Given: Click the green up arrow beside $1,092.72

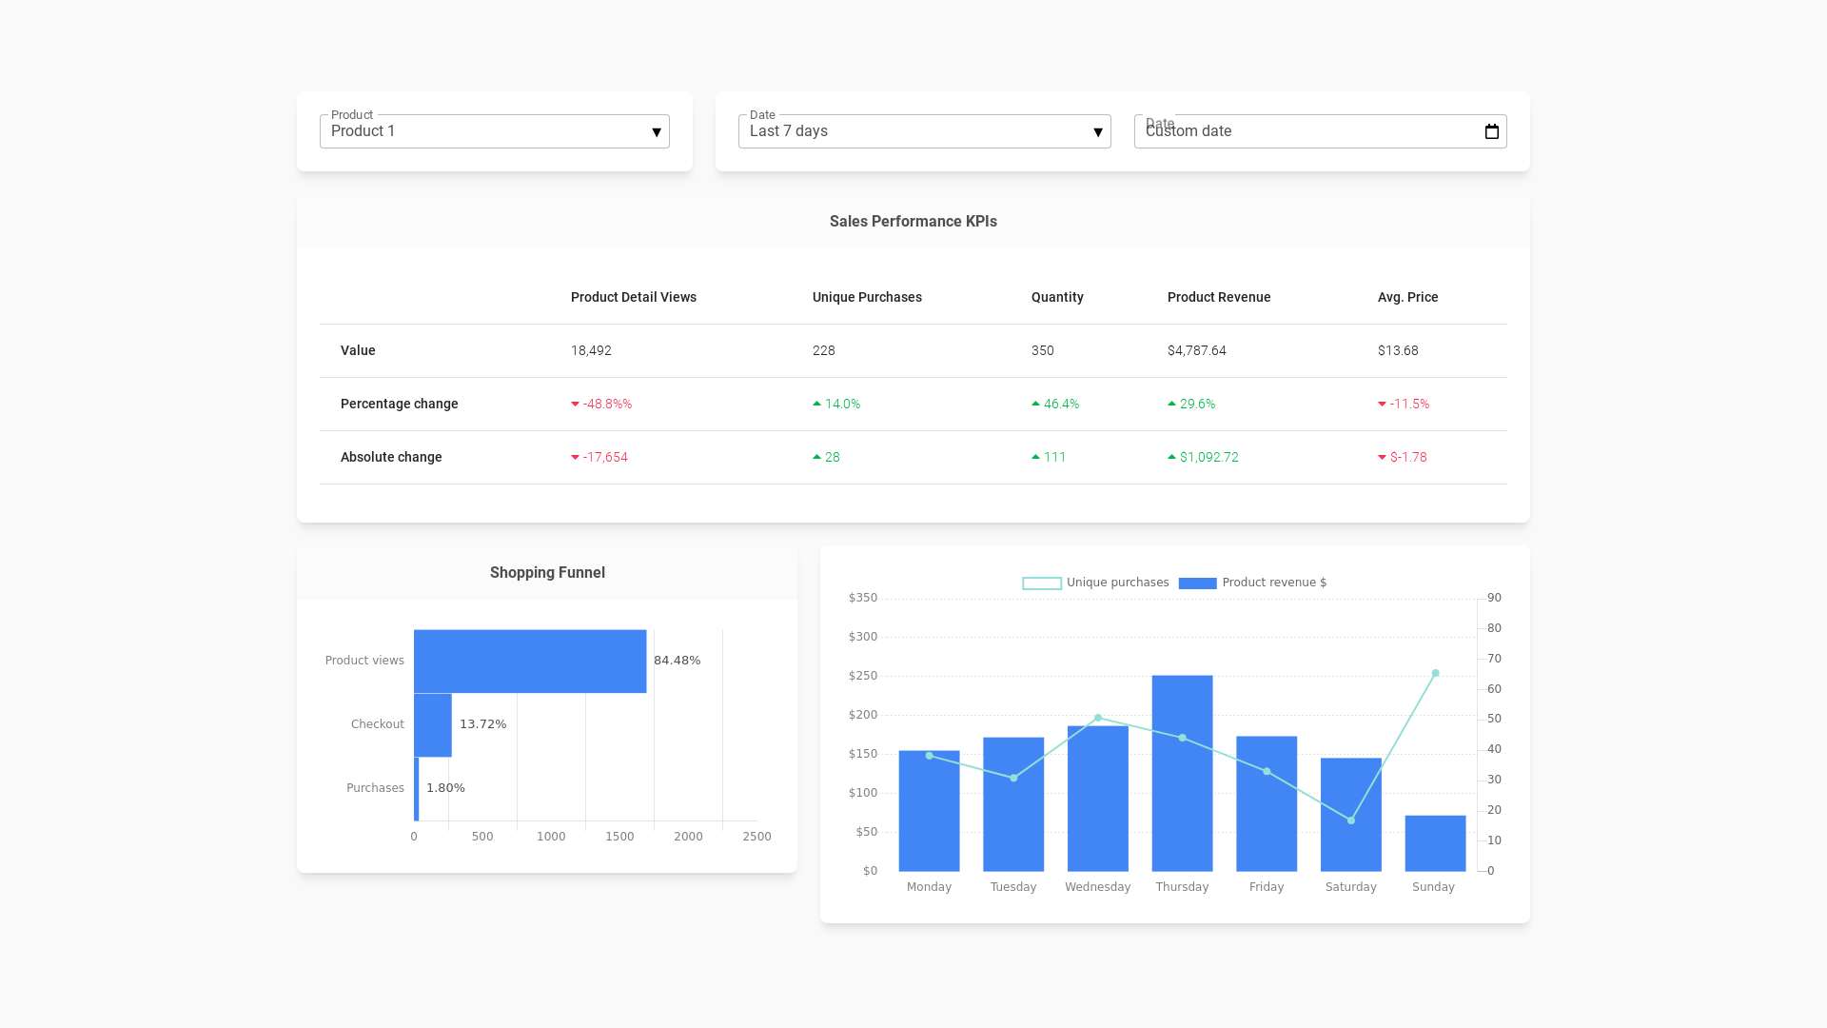Looking at the screenshot, I should pos(1171,457).
